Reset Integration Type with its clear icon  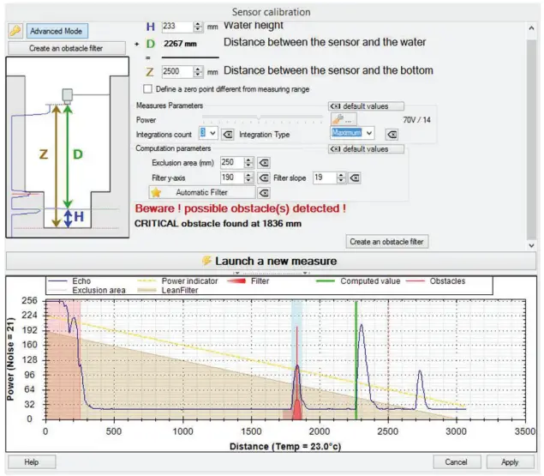[391, 135]
